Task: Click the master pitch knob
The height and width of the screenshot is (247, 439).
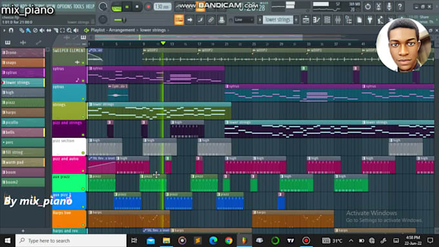Action: point(103,19)
